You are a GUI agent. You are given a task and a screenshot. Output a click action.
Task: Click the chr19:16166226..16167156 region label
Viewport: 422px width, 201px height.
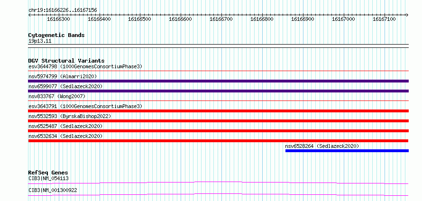[63, 10]
